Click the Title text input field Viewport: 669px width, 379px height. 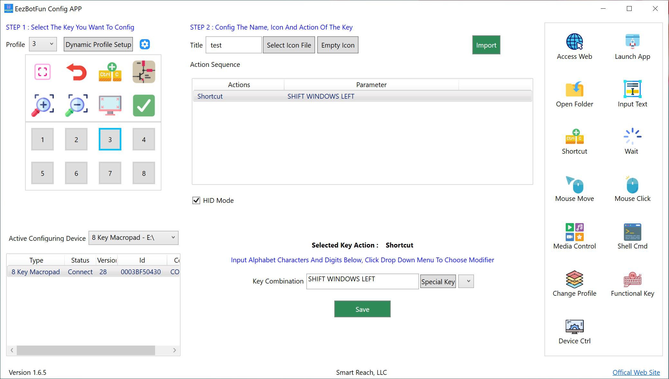click(x=233, y=45)
